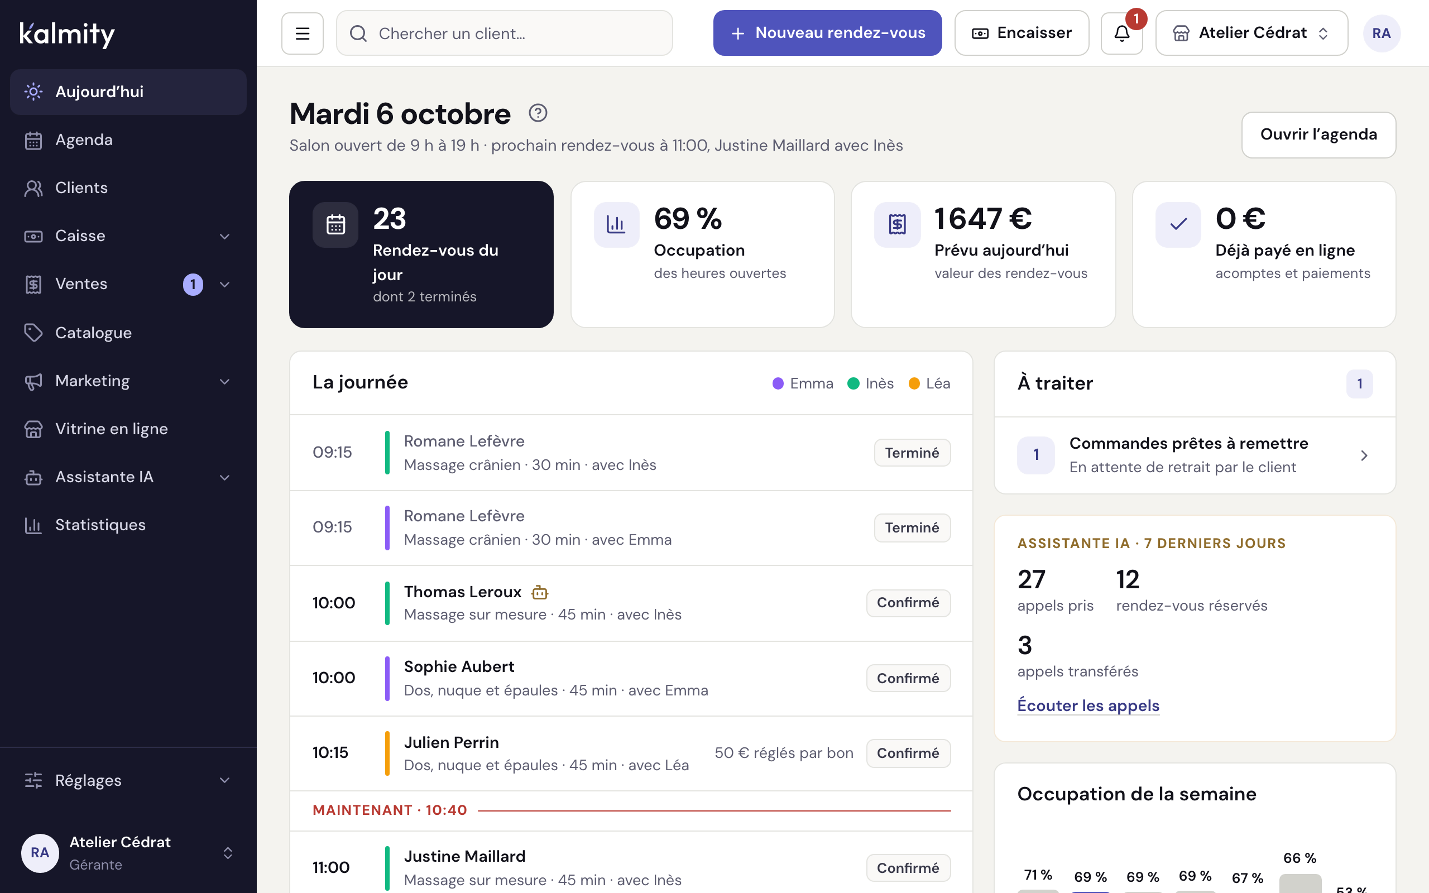The image size is (1429, 893).
Task: Click Terminé status on Romane Lefèvre with Inès
Action: coord(912,453)
